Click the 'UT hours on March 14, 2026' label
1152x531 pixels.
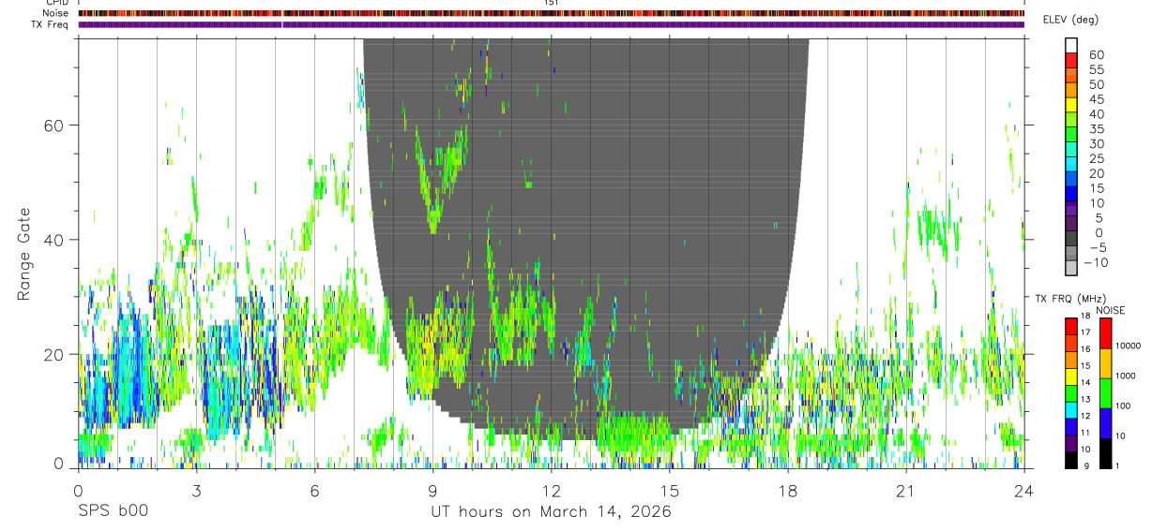[x=551, y=511]
